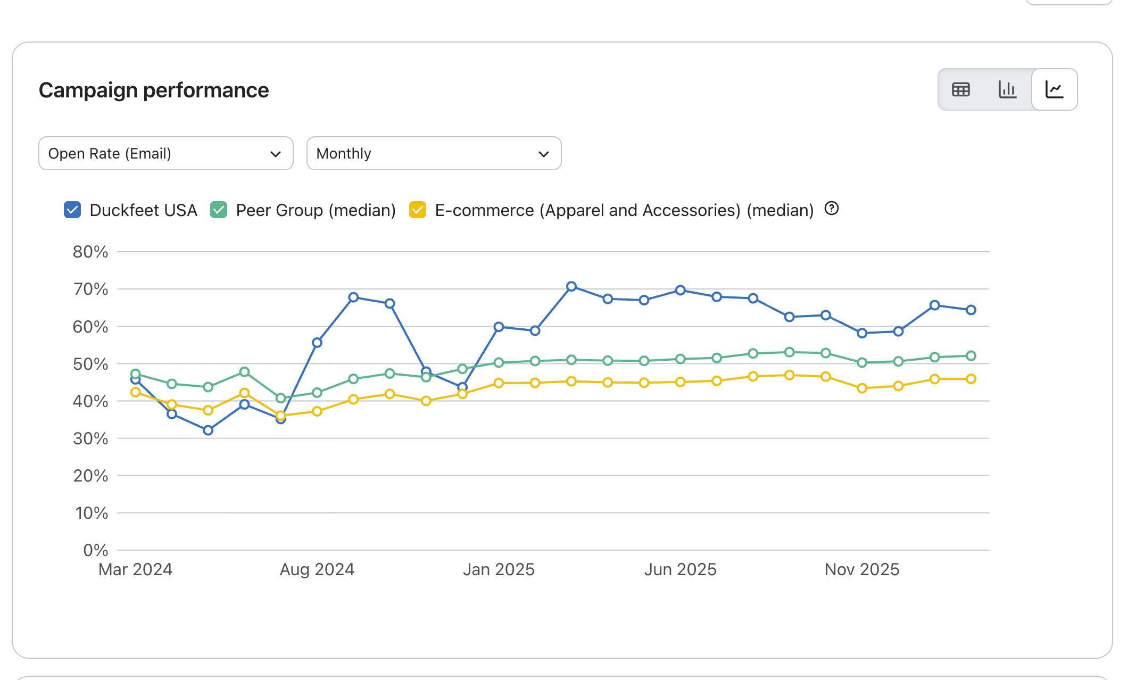This screenshot has width=1128, height=680.
Task: Click the 80% y-axis label
Action: (90, 252)
